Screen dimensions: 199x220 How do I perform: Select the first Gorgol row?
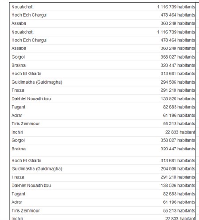pyautogui.click(x=103, y=57)
